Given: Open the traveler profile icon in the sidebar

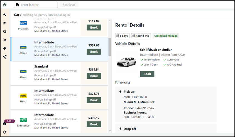Looking at the screenshot, I should pos(5,23).
